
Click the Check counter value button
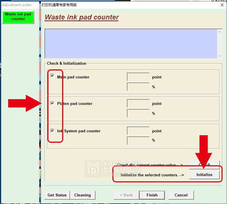tap(204, 165)
